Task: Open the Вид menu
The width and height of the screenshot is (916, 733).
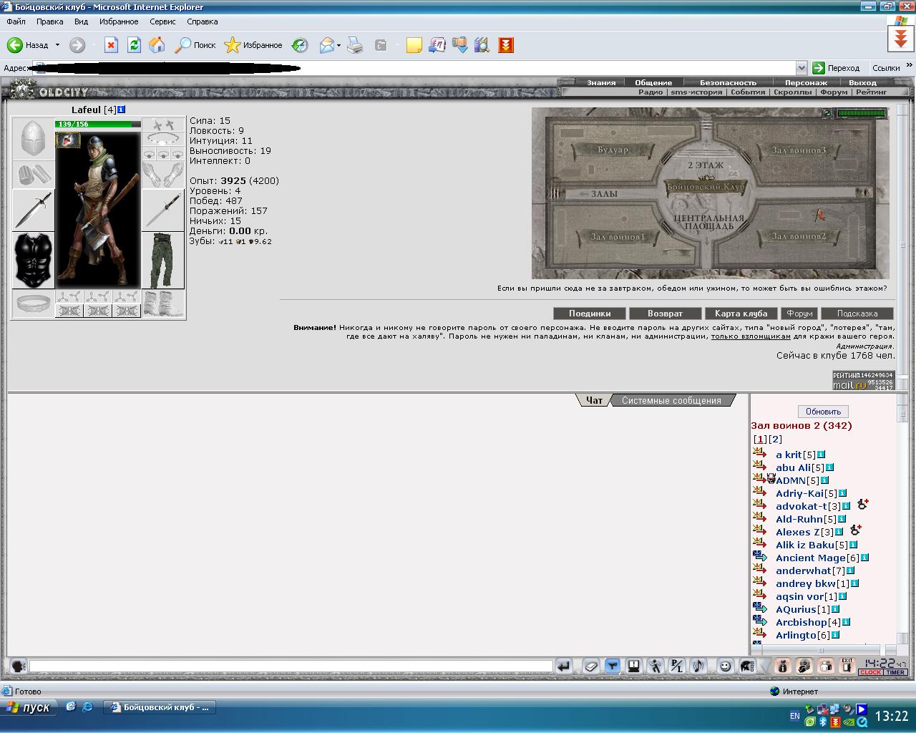Action: (81, 21)
